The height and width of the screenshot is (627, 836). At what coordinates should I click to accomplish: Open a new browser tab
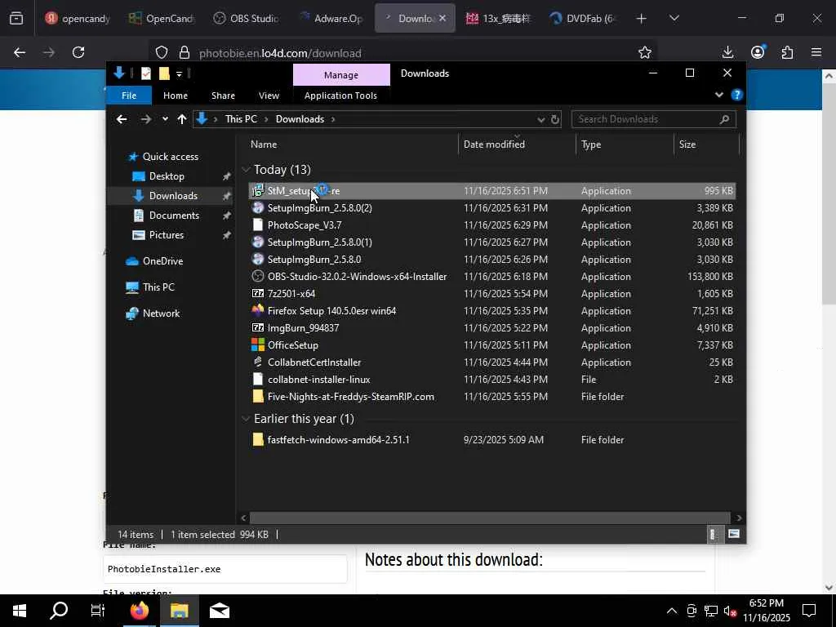(642, 19)
